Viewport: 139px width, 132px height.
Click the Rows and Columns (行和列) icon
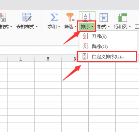123,17
